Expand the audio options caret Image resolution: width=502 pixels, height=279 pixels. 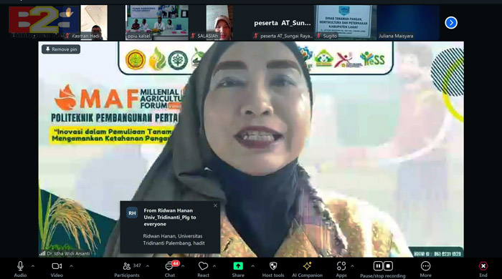pyautogui.click(x=33, y=265)
